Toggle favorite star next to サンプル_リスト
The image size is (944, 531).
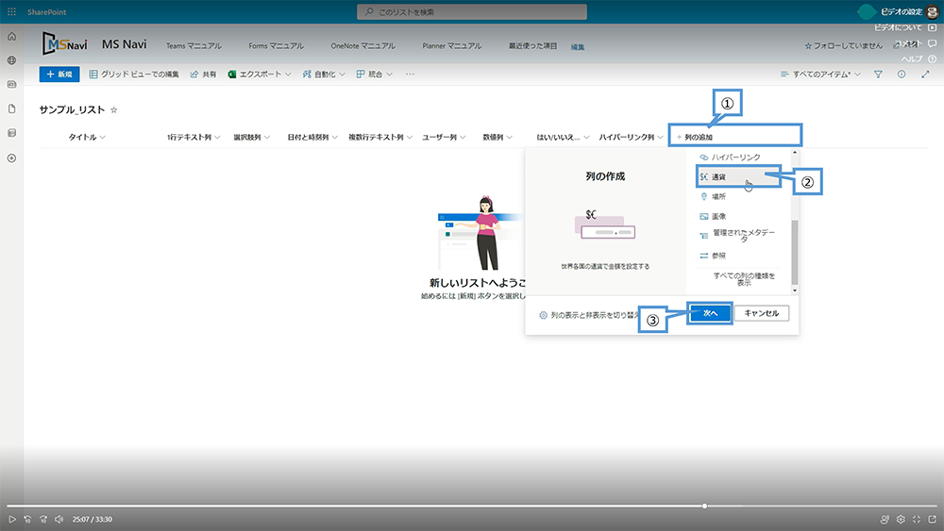pyautogui.click(x=114, y=110)
